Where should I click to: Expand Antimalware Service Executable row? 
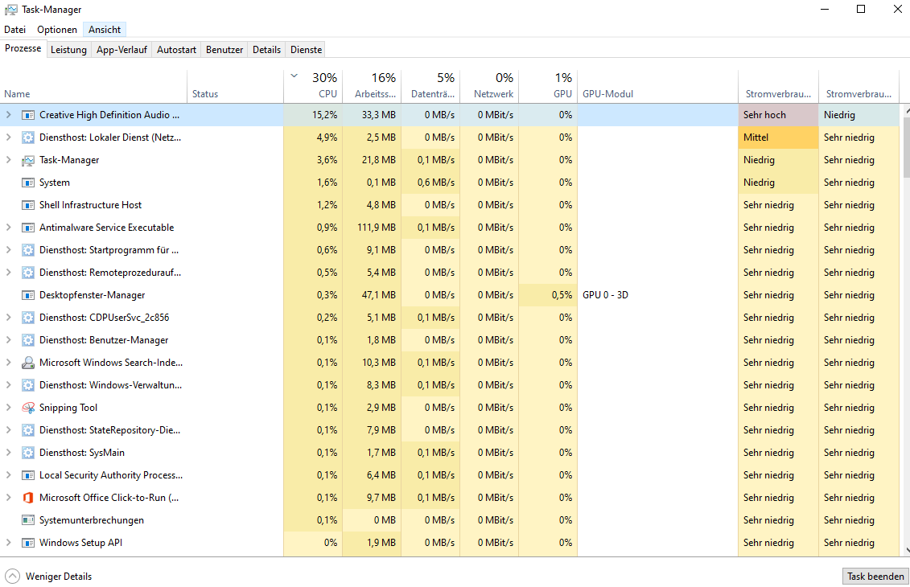[x=8, y=228]
